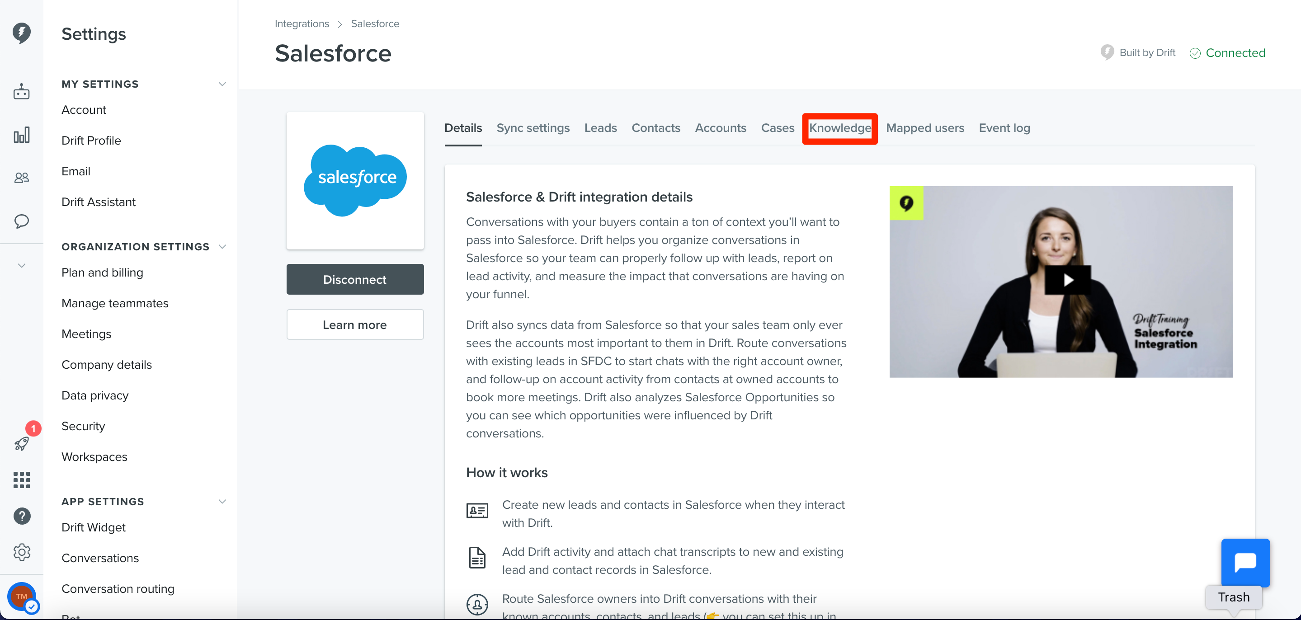Open the Settings gear icon
The width and height of the screenshot is (1301, 620).
(x=21, y=552)
